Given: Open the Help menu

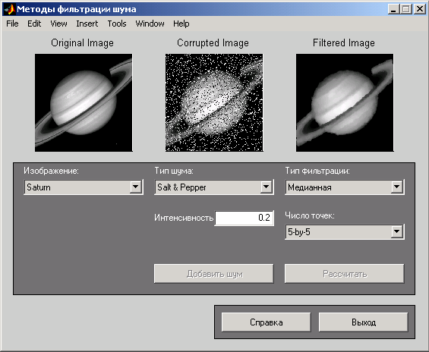Looking at the screenshot, I should [x=181, y=24].
